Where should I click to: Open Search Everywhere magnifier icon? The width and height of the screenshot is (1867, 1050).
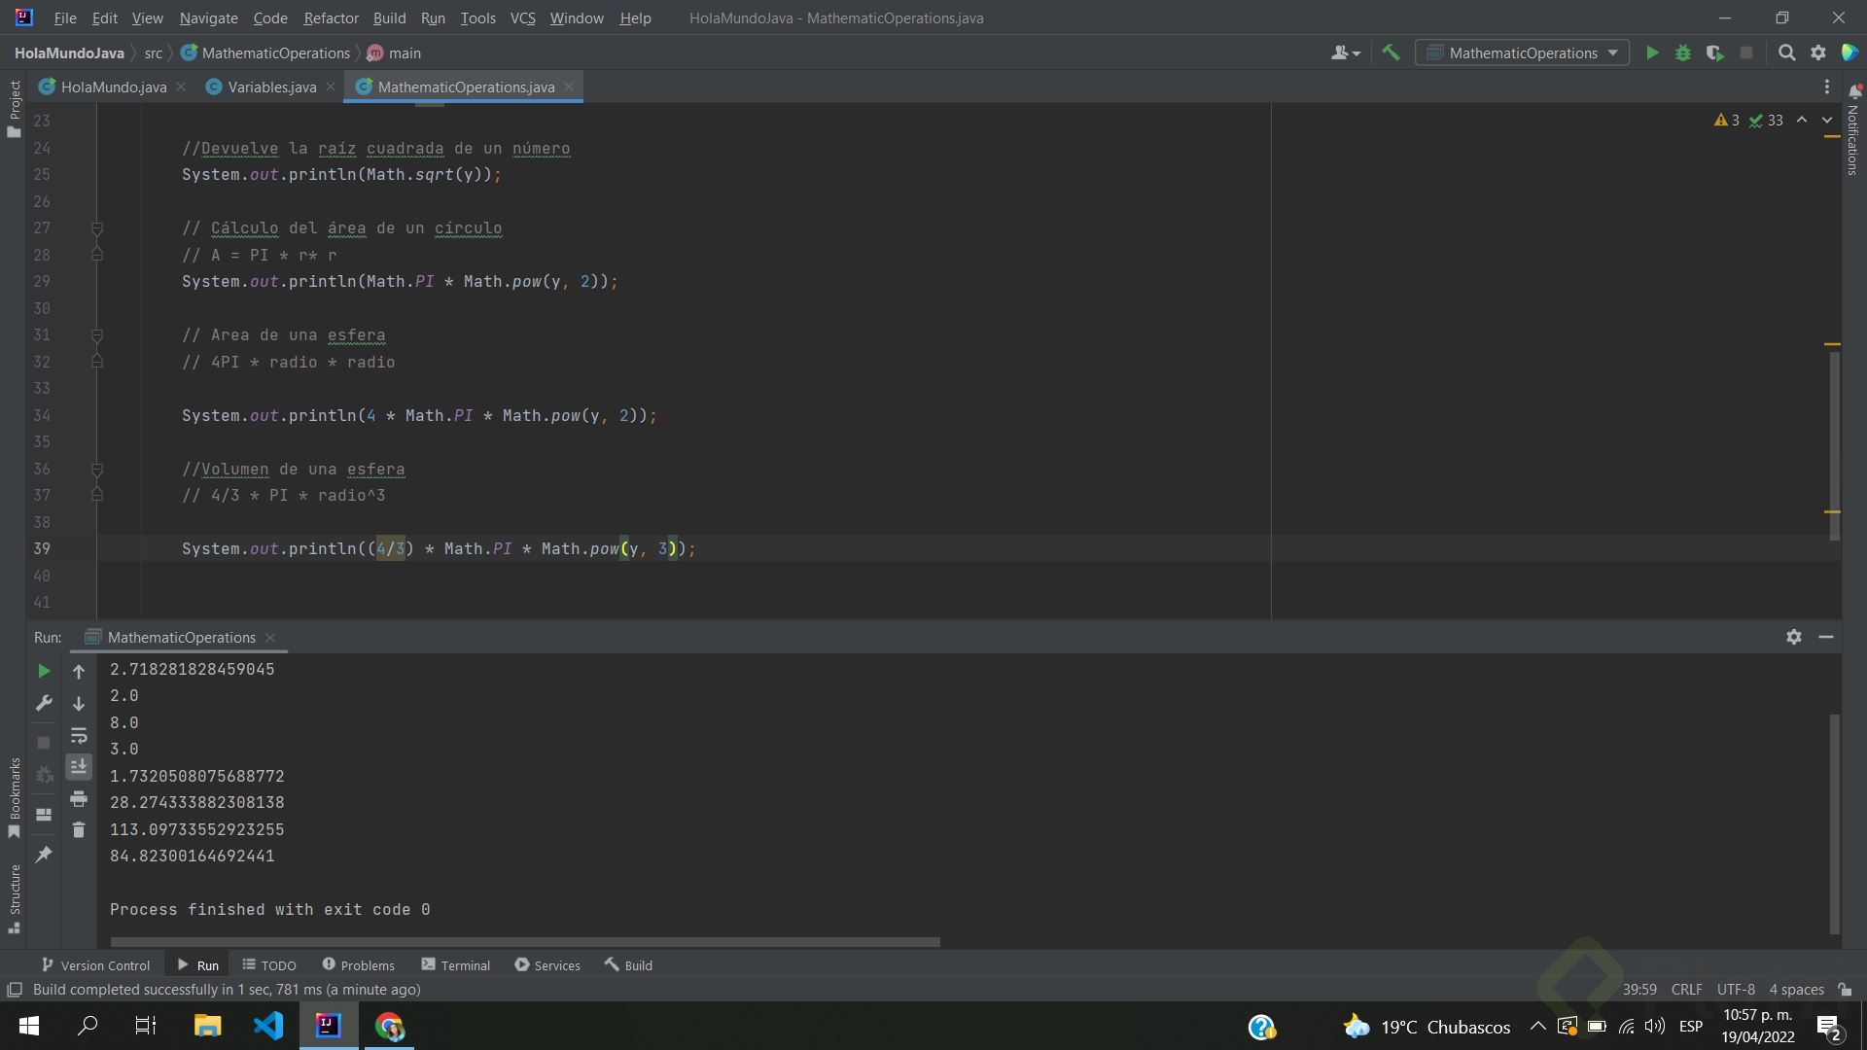click(x=1786, y=52)
